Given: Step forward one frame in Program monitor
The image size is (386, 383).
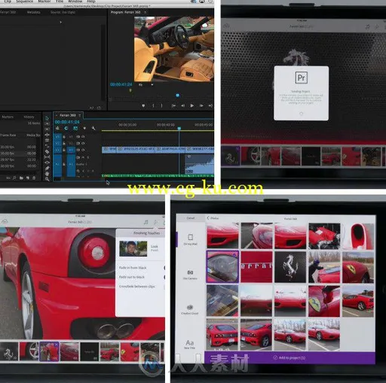Looking at the screenshot, I should 201,105.
